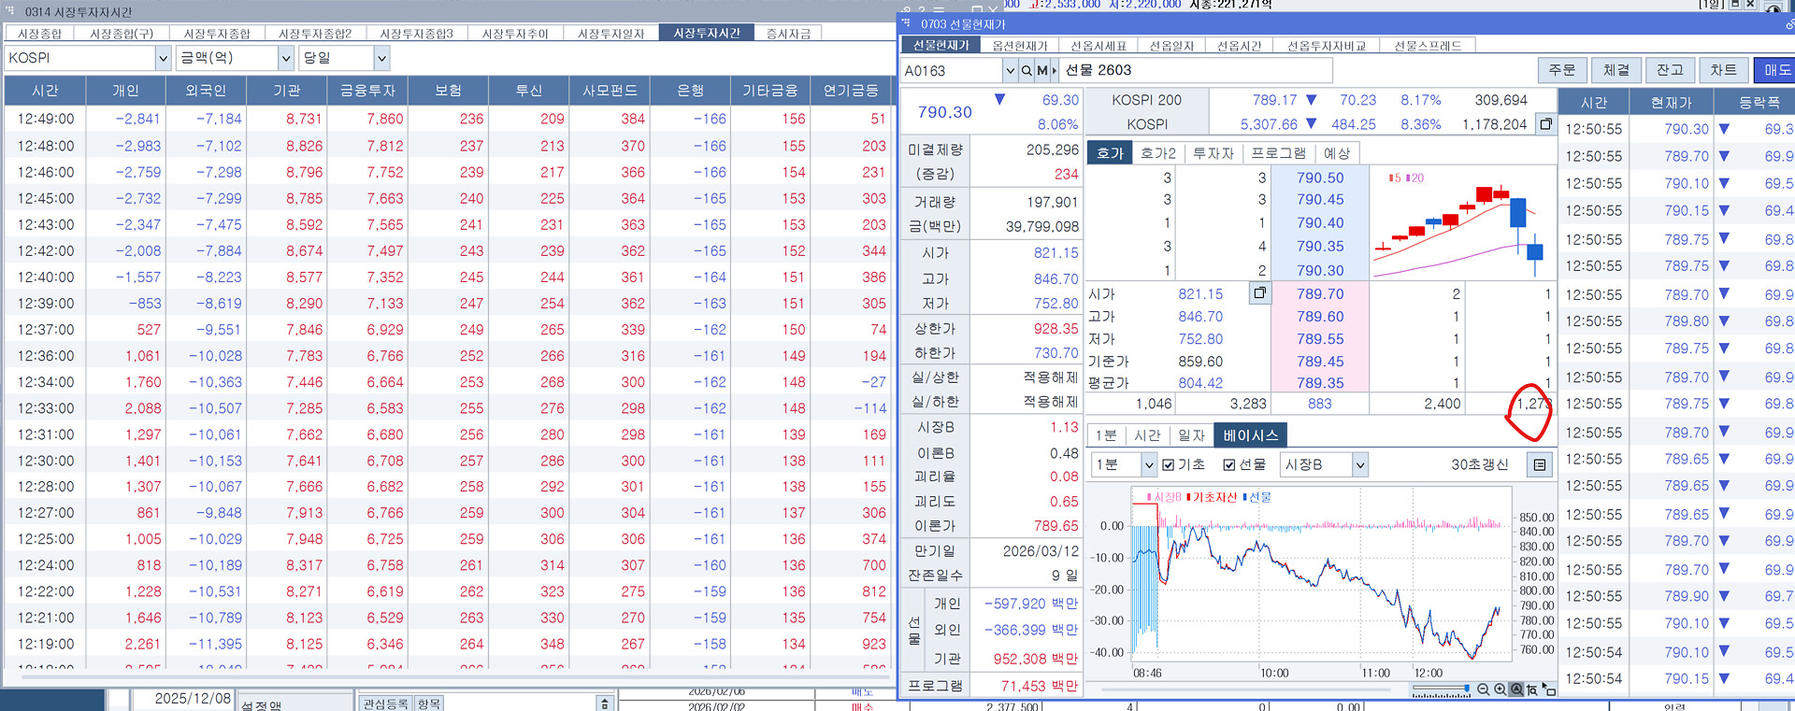Open the 선옵시세표 tab
The image size is (1795, 711).
[x=1099, y=46]
